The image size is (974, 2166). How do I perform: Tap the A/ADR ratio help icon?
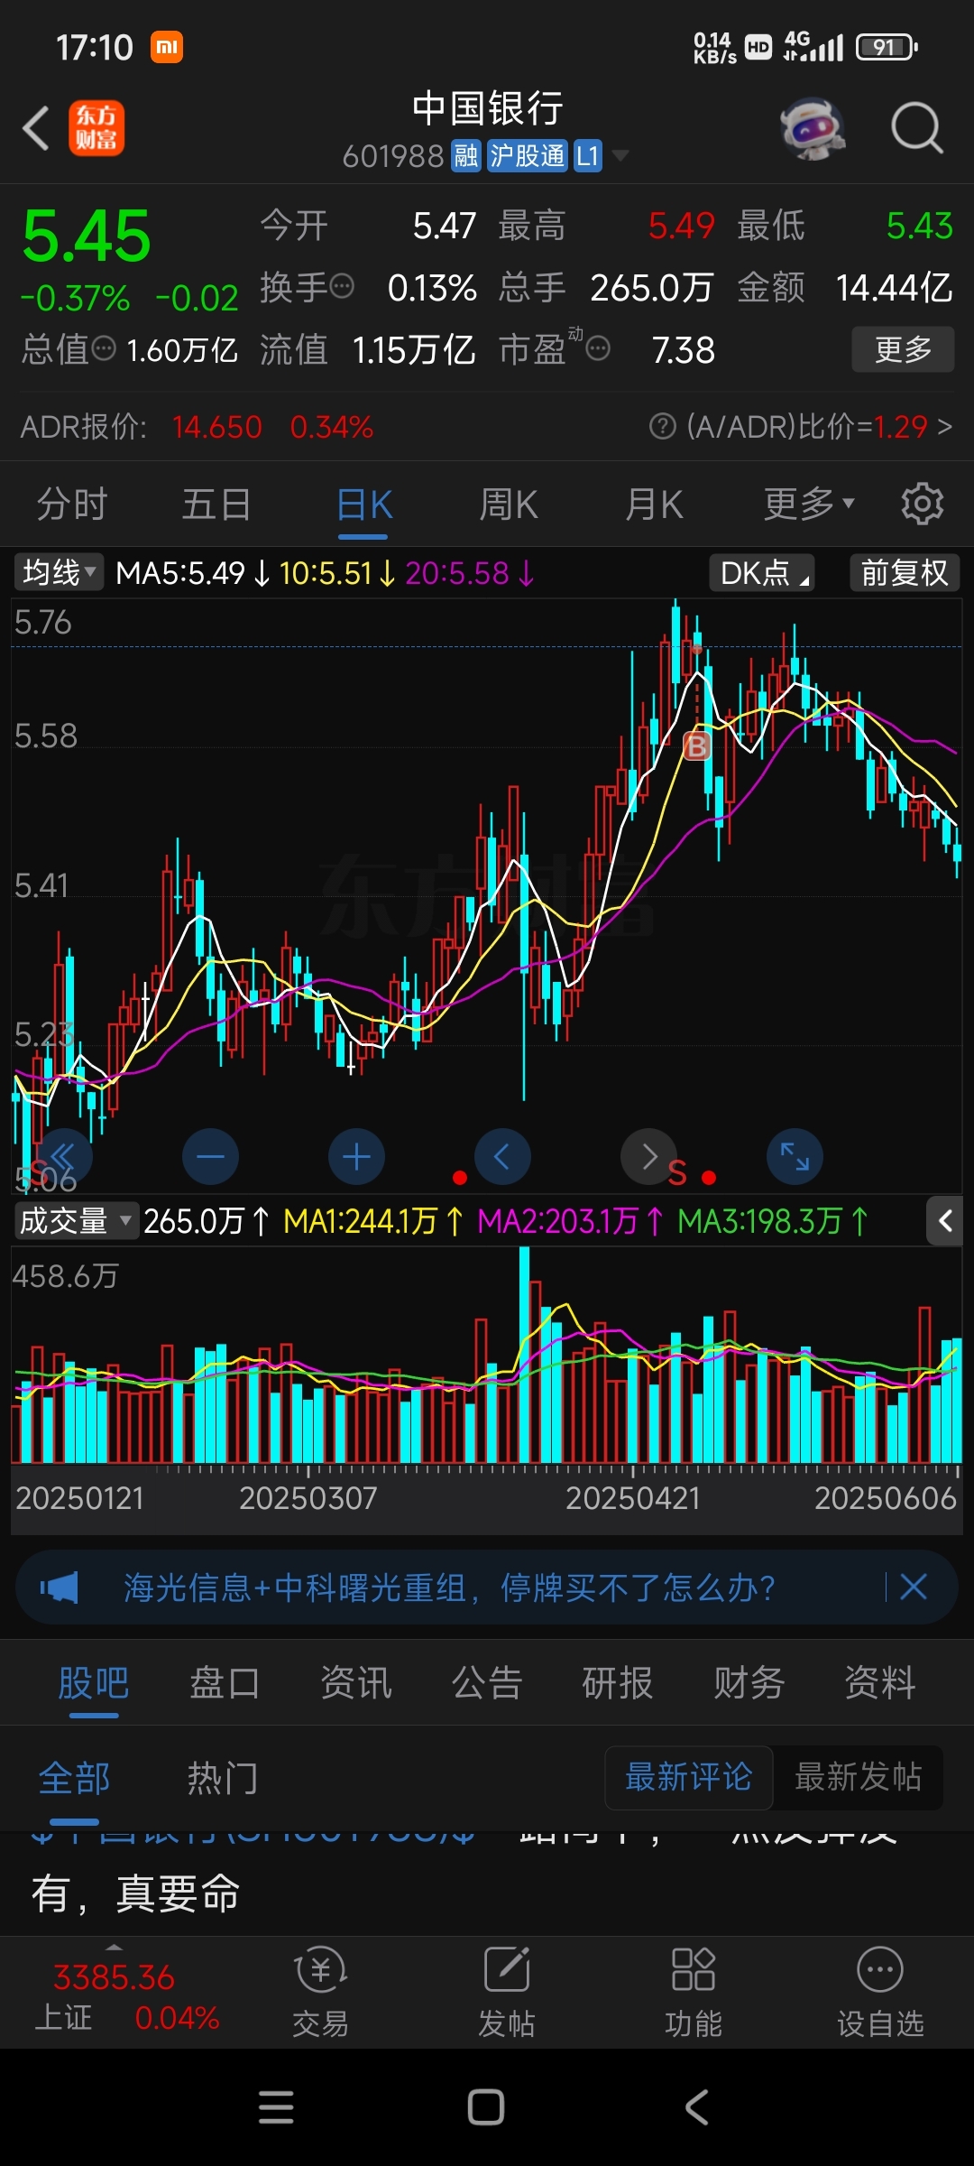662,426
